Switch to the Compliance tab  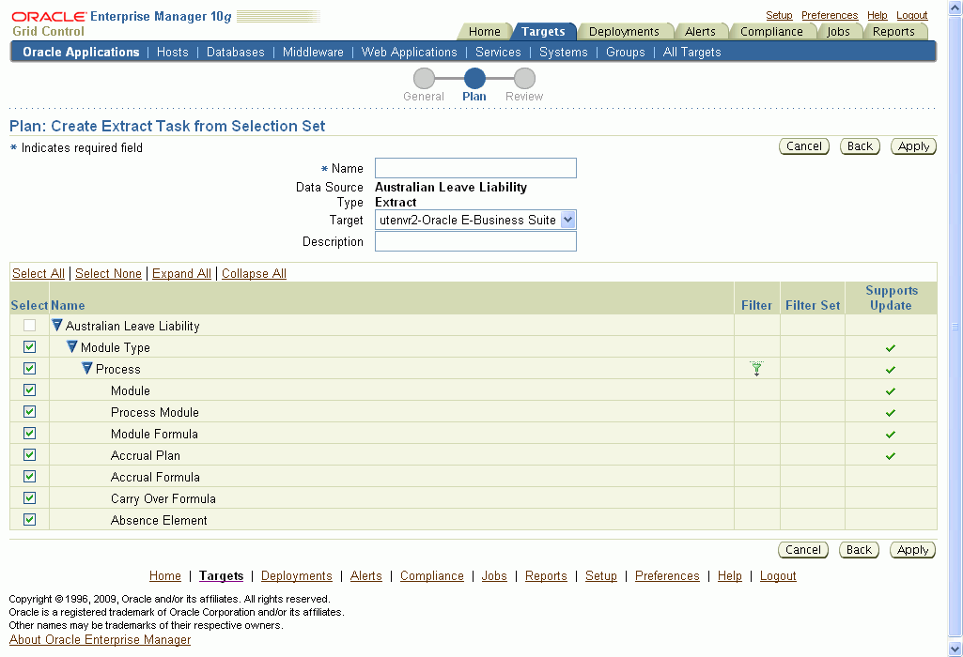[771, 31]
